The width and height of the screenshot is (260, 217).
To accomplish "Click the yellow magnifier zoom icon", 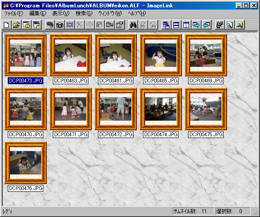I will click(x=240, y=25).
